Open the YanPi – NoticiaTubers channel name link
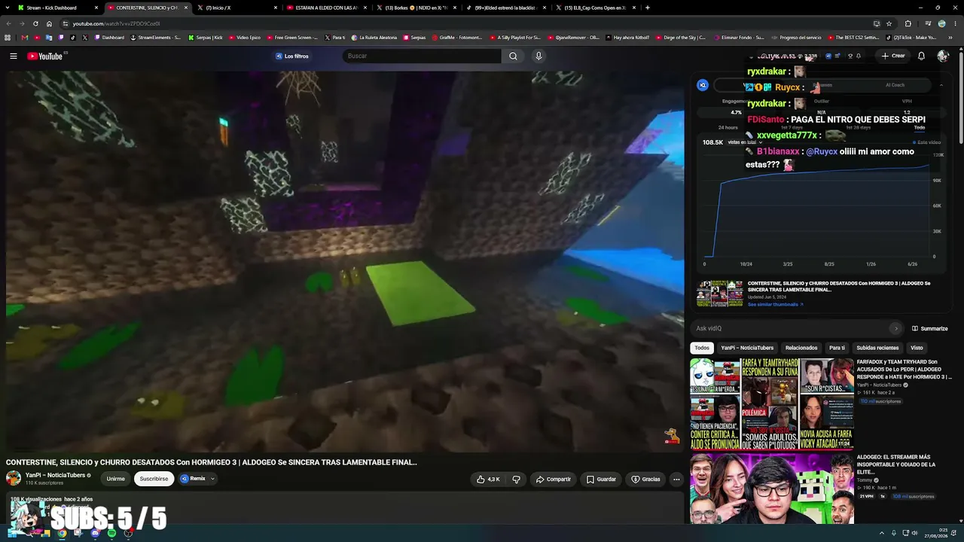The image size is (964, 542). click(x=55, y=475)
